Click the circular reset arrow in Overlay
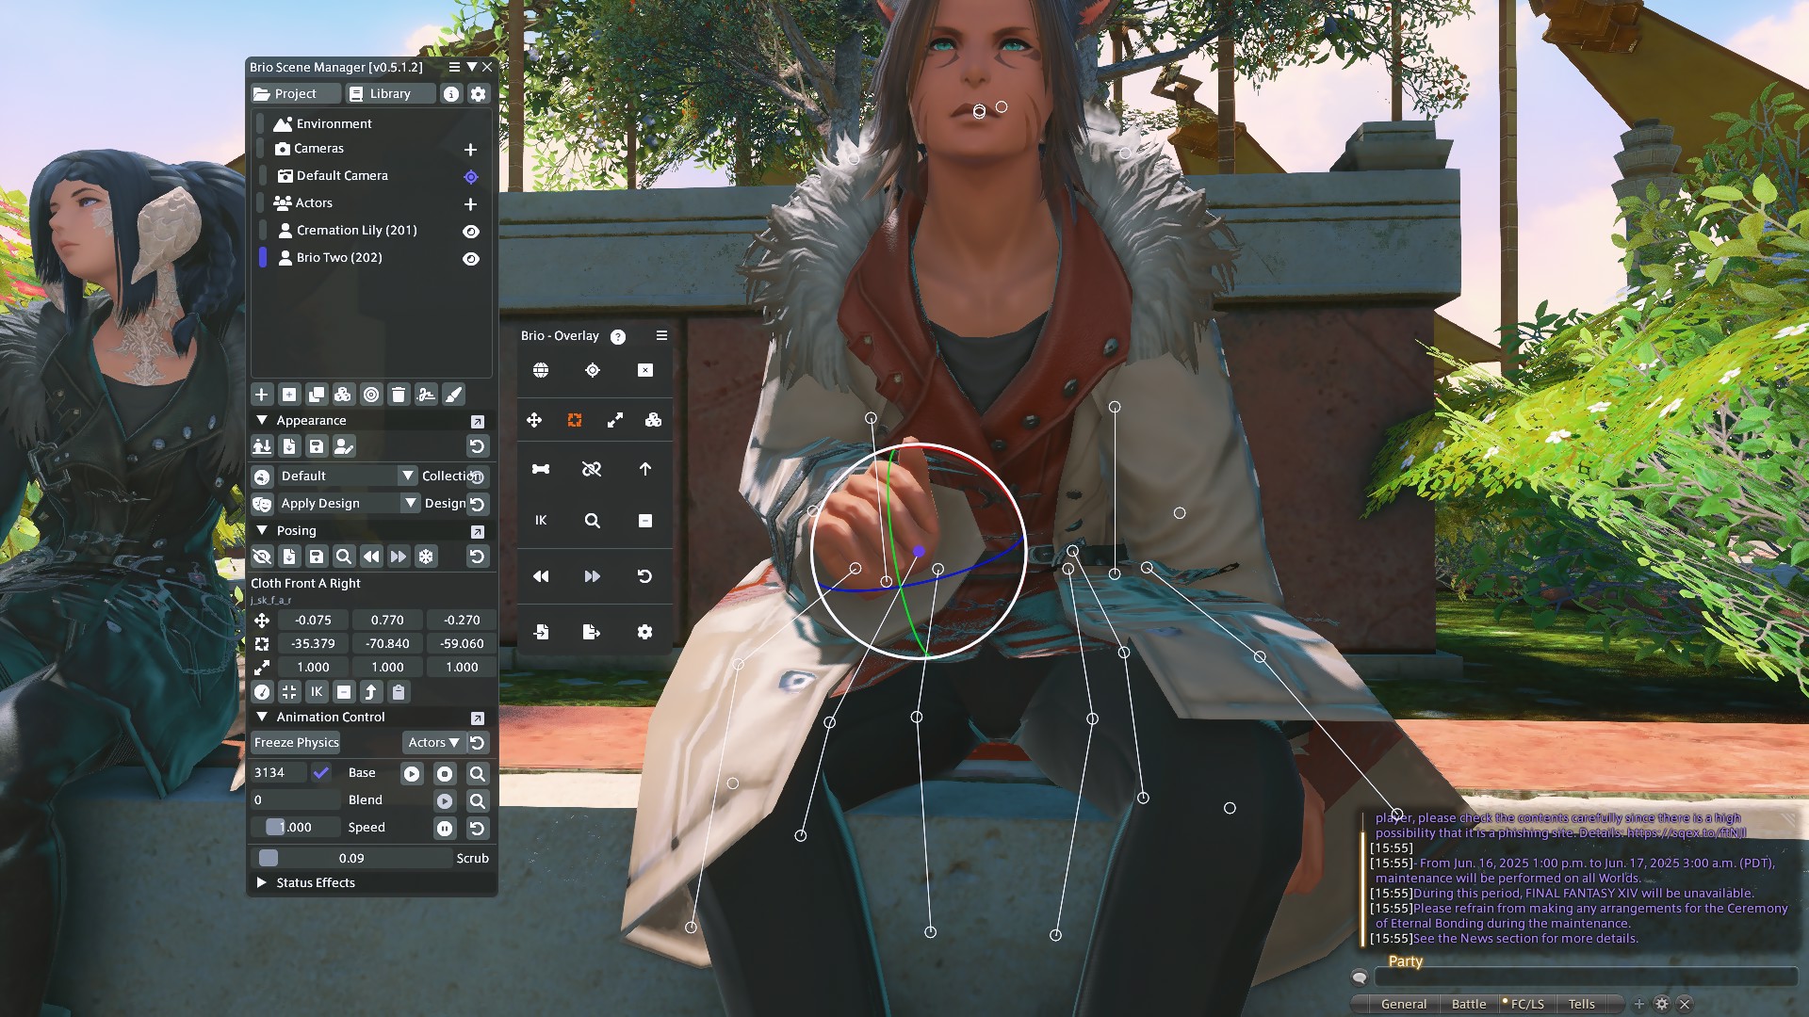The height and width of the screenshot is (1017, 1809). coord(644,576)
